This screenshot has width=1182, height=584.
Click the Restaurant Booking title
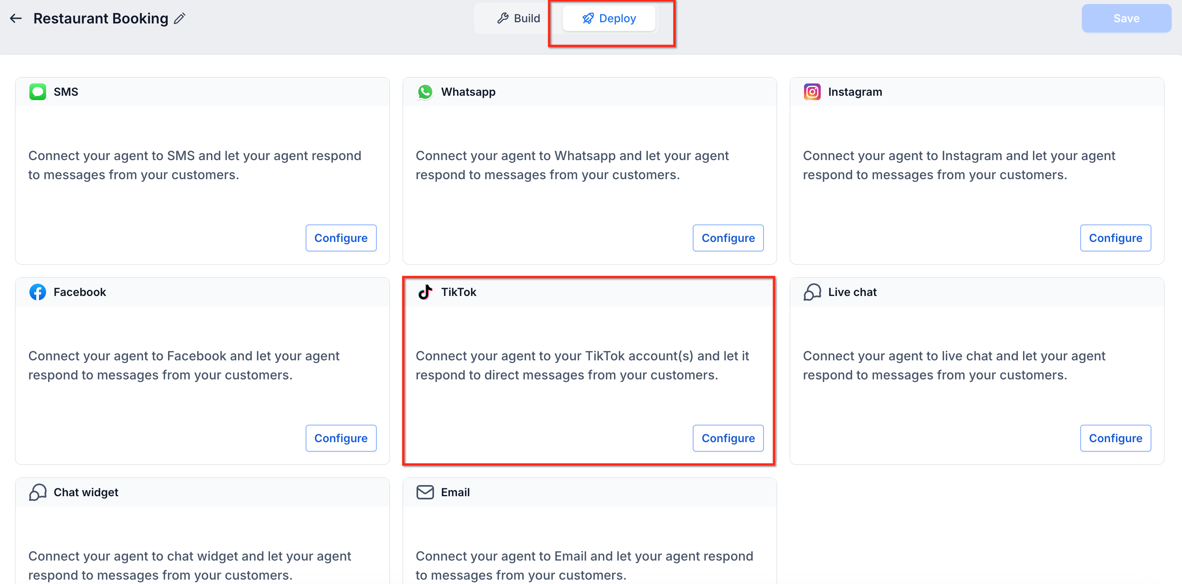click(x=101, y=18)
